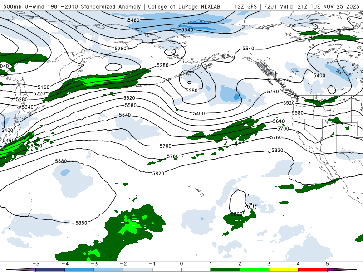The image size is (363, 272).
Task: Click the '12Z GFS' model run label
Action: click(x=245, y=6)
